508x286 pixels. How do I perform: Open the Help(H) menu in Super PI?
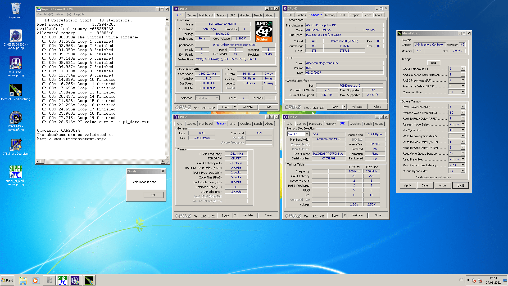click(x=79, y=14)
